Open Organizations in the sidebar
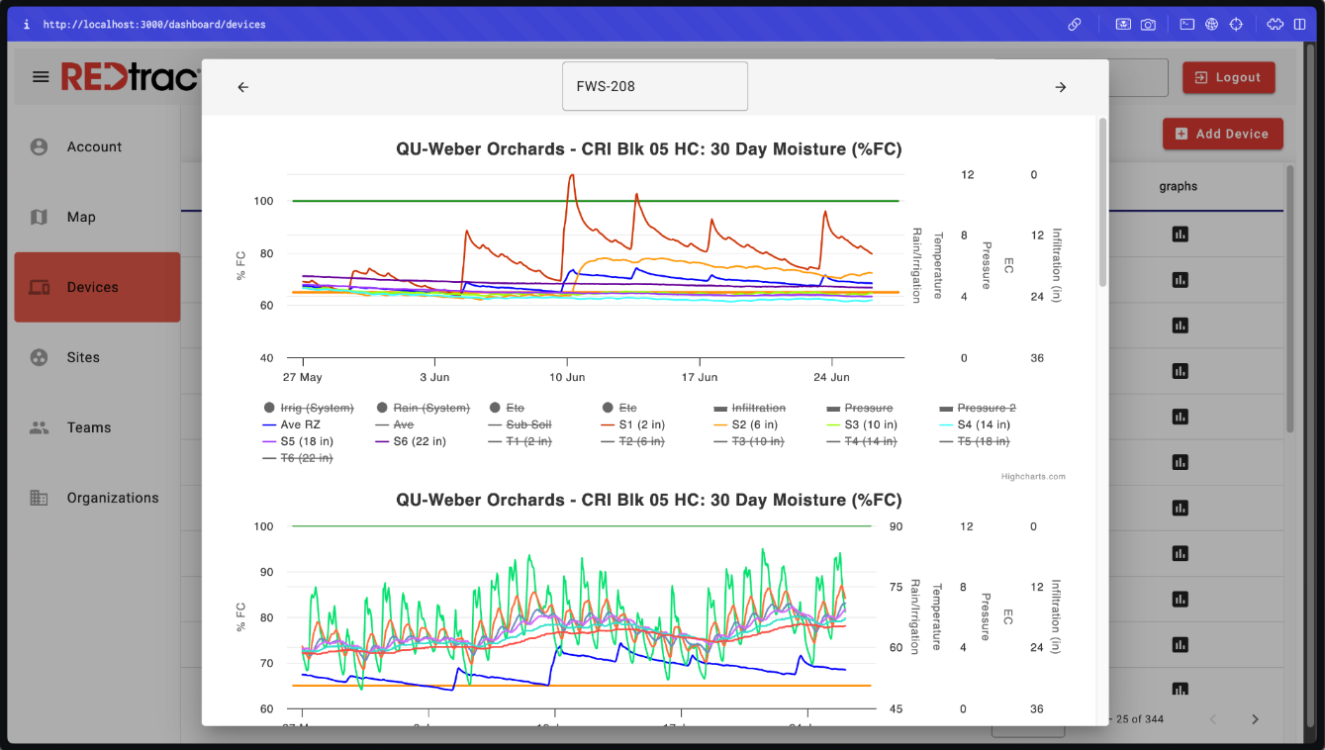Viewport: 1325px width, 750px height. coord(97,498)
